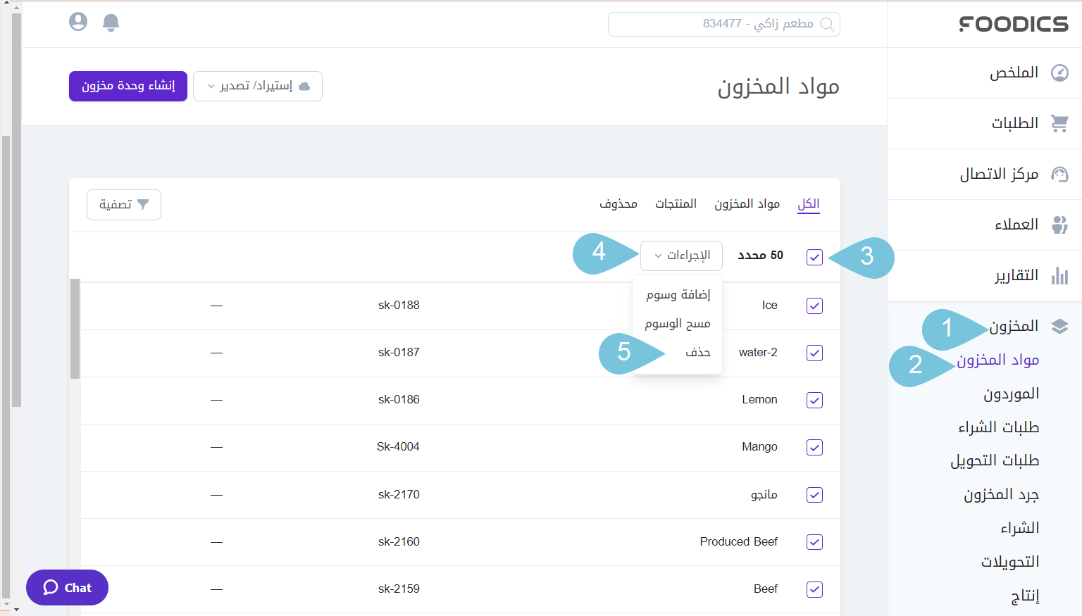Click the إنشاء وحدة مخزون button
This screenshot has width=1082, height=616.
(128, 86)
